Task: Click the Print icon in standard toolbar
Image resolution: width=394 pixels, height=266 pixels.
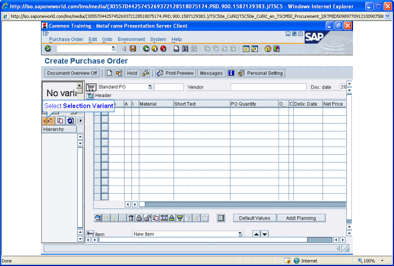Action: pyautogui.click(x=176, y=49)
